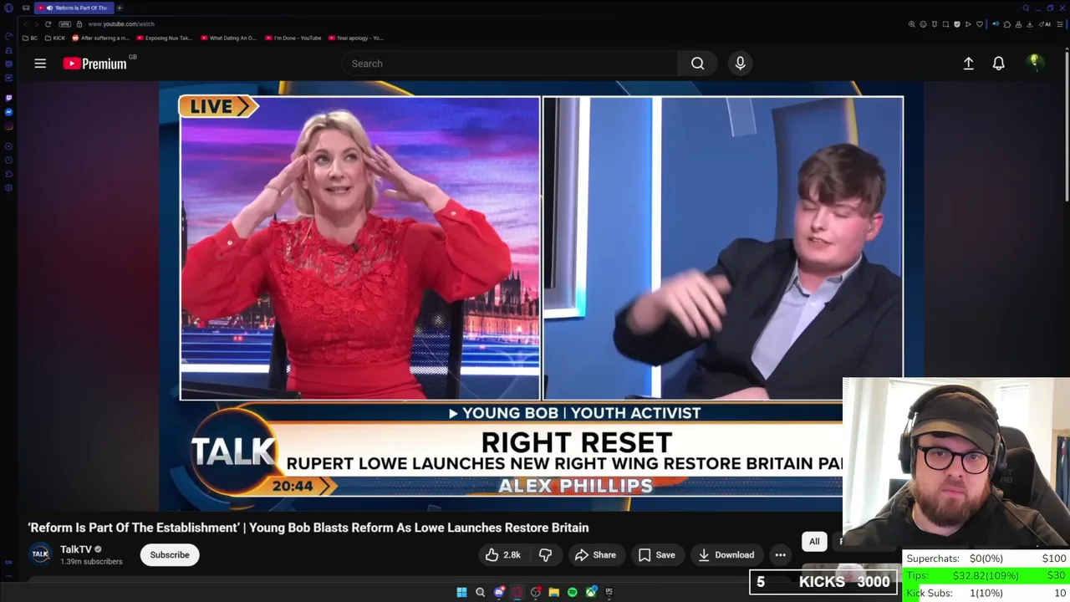Subscribe to the TalkTV channel
The height and width of the screenshot is (602, 1070).
coord(170,554)
